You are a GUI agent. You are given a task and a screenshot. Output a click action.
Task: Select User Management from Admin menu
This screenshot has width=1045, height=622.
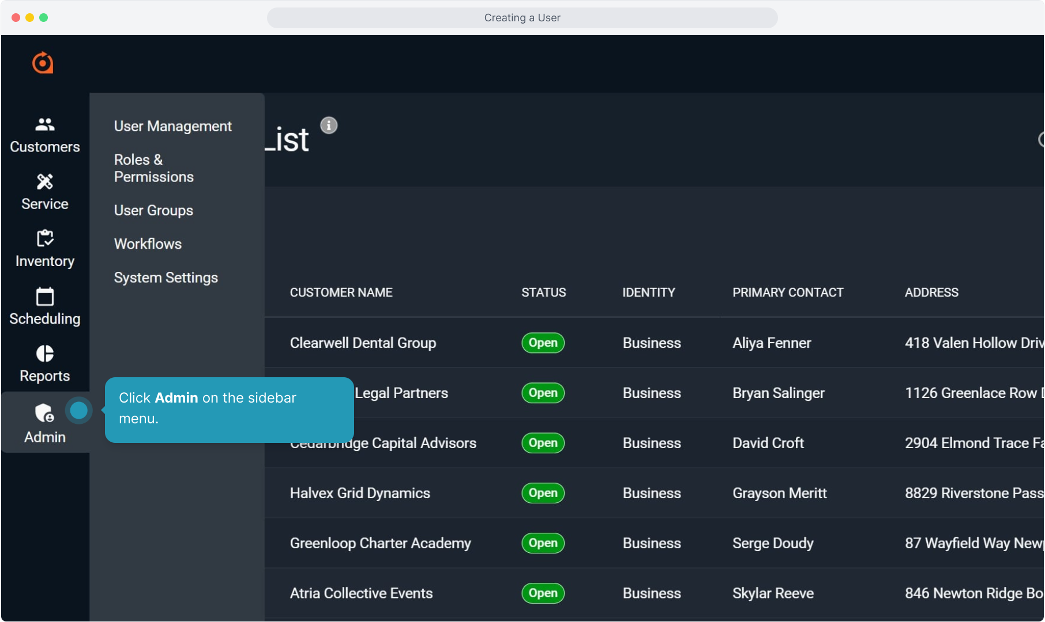tap(172, 126)
